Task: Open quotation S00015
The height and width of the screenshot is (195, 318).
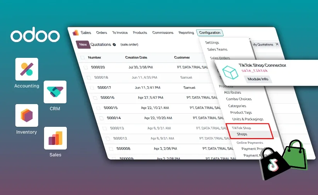Action: click(111, 108)
